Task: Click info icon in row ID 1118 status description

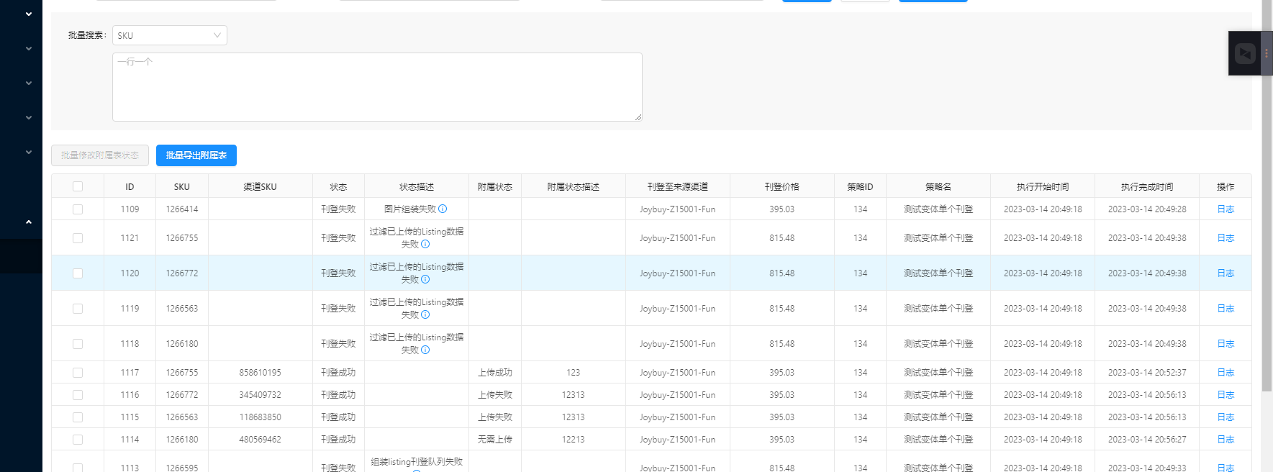Action: (425, 350)
